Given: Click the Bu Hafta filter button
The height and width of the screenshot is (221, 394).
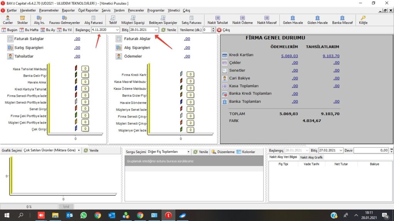Looking at the screenshot, I should (x=29, y=30).
